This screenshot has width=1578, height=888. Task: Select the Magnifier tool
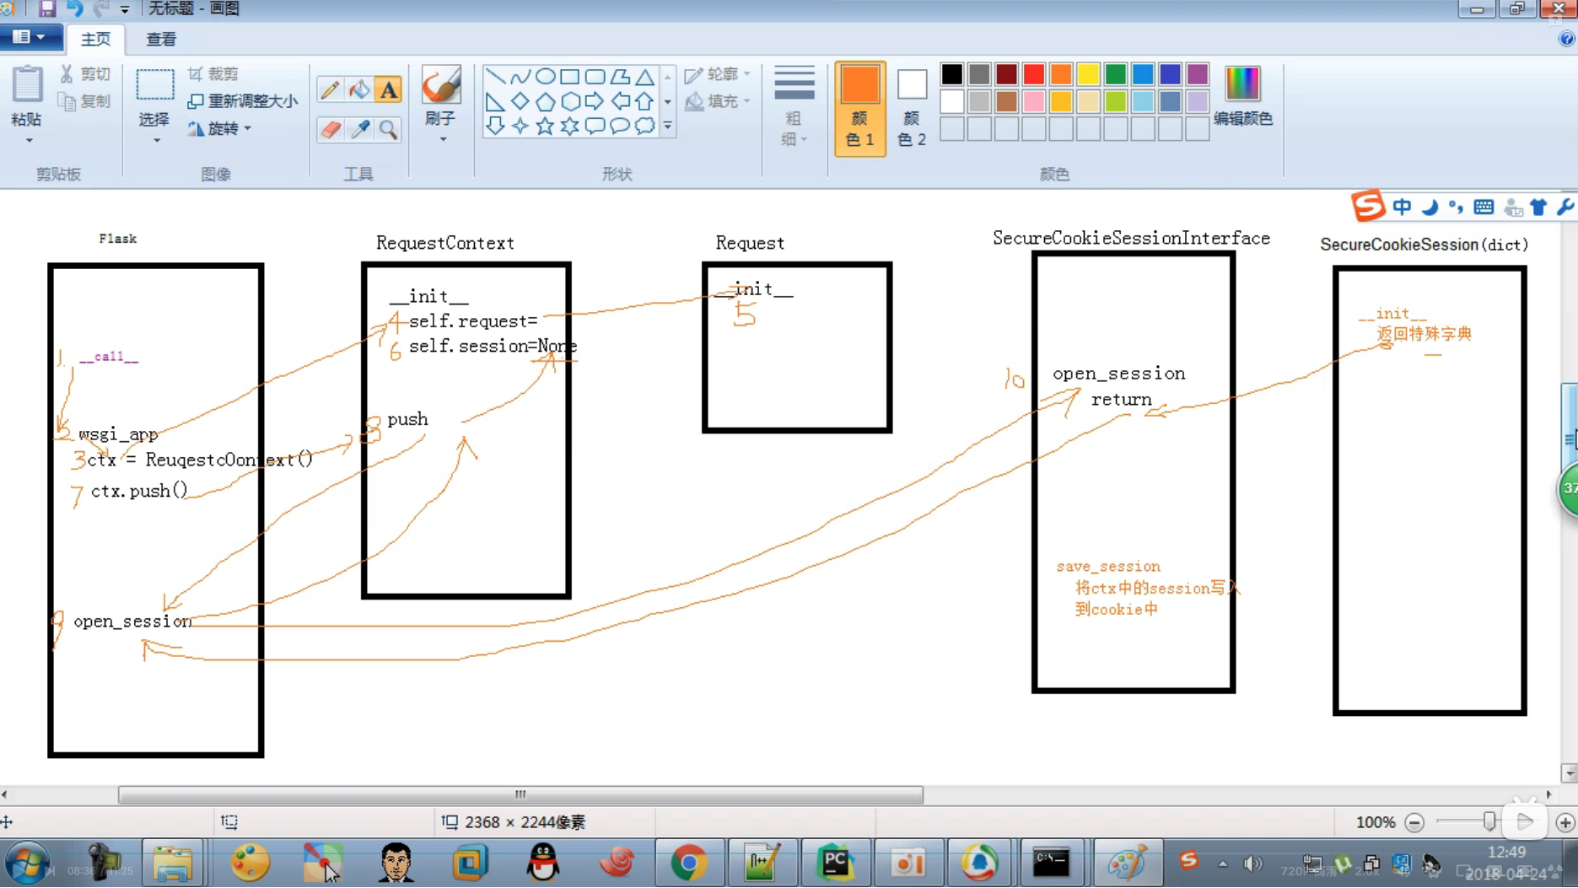(389, 129)
